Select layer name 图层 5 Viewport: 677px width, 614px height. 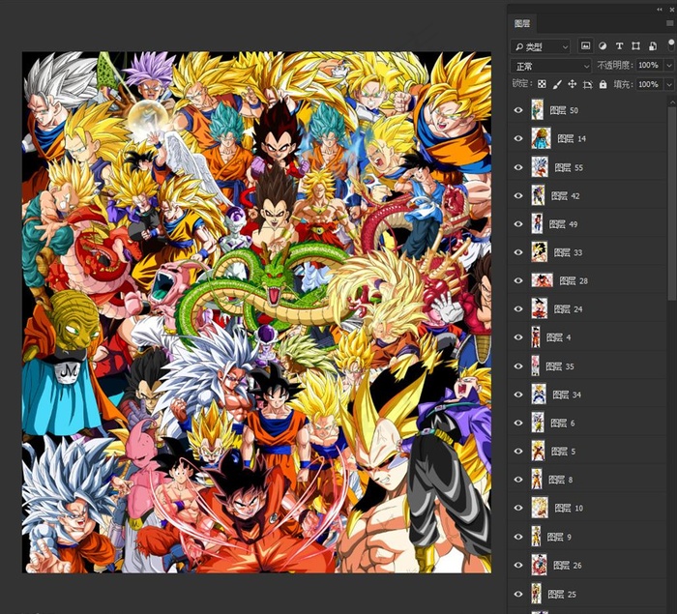[x=564, y=452]
